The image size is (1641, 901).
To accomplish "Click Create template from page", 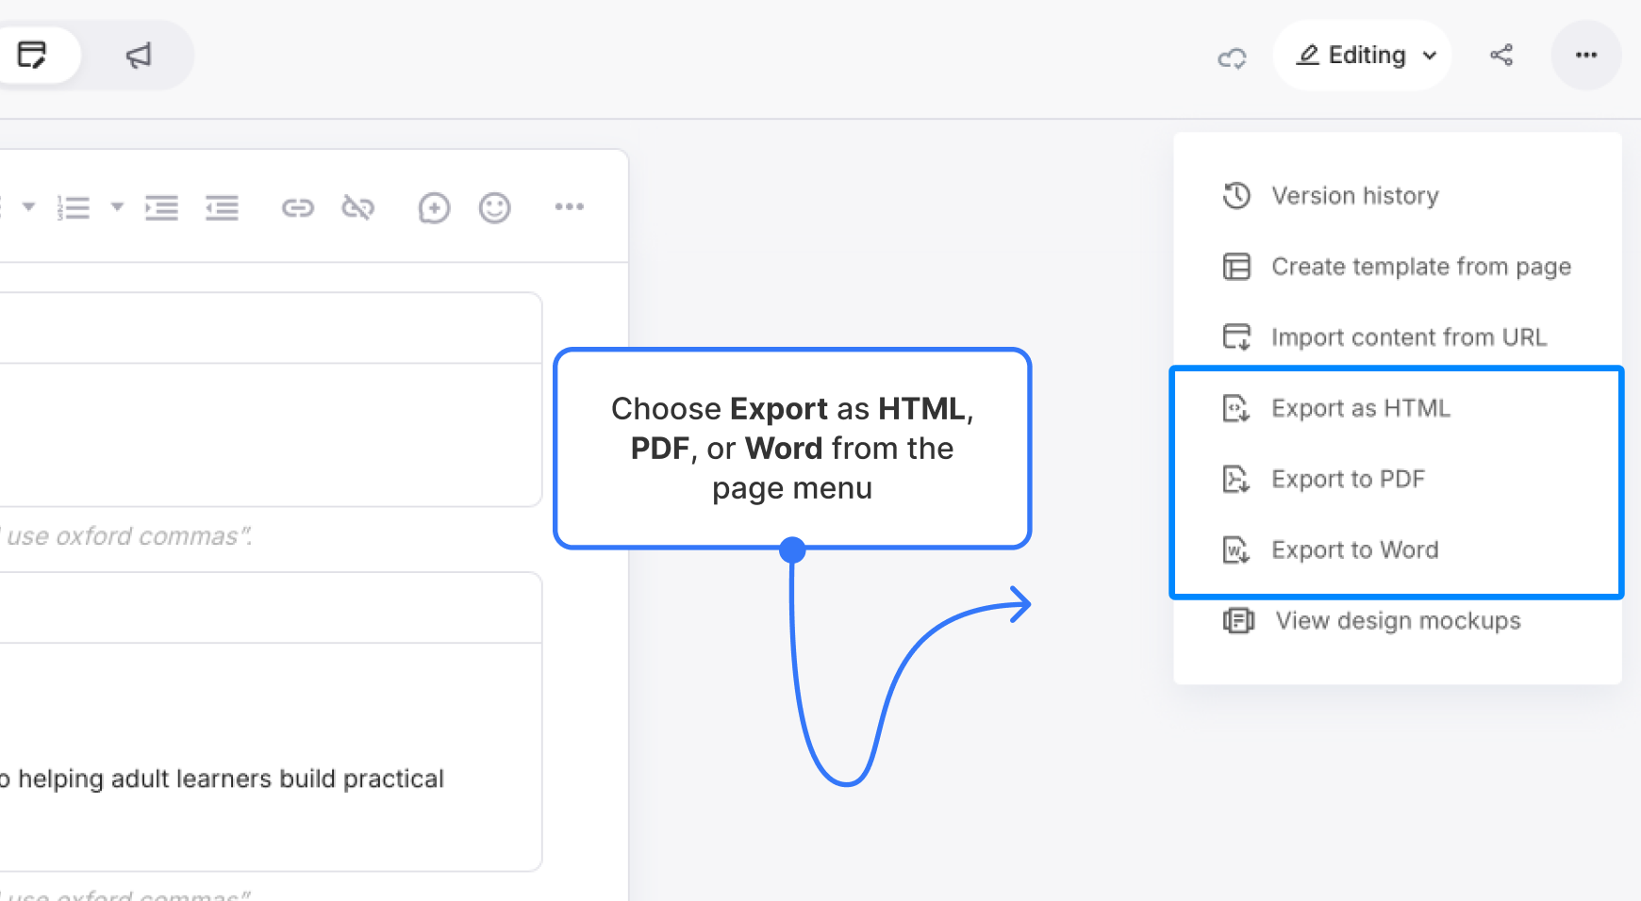I will [1420, 266].
